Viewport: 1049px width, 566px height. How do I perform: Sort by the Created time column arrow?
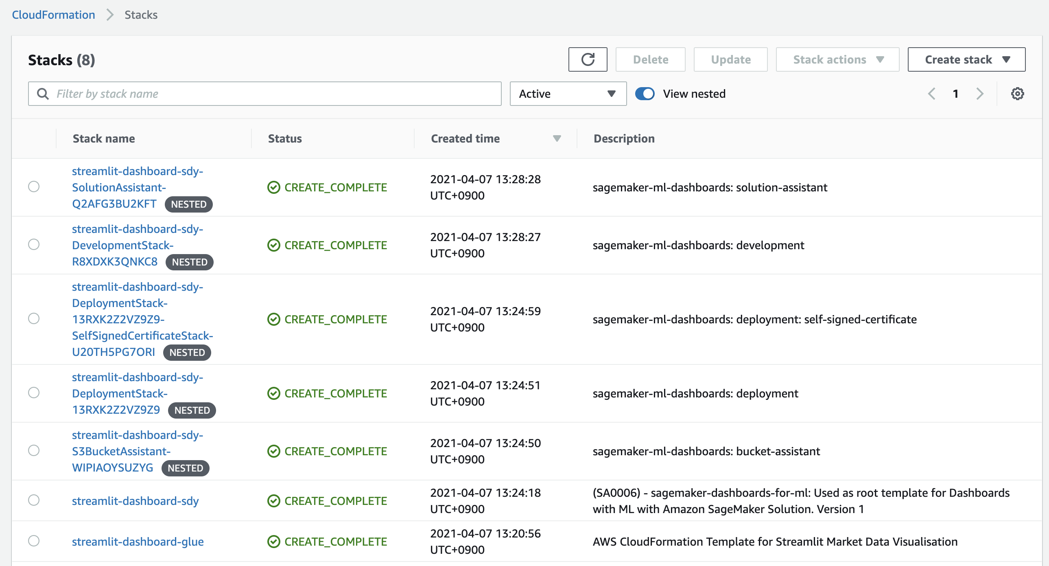tap(557, 138)
